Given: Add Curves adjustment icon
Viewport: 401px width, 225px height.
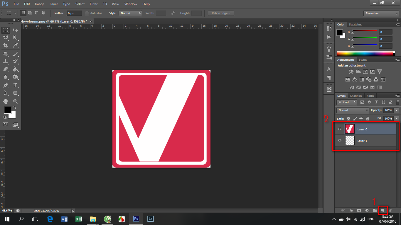Looking at the screenshot, I should (x=365, y=71).
